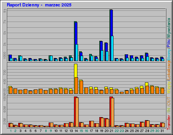
Task: Click day label 14 under the peak
Action: 76,131
